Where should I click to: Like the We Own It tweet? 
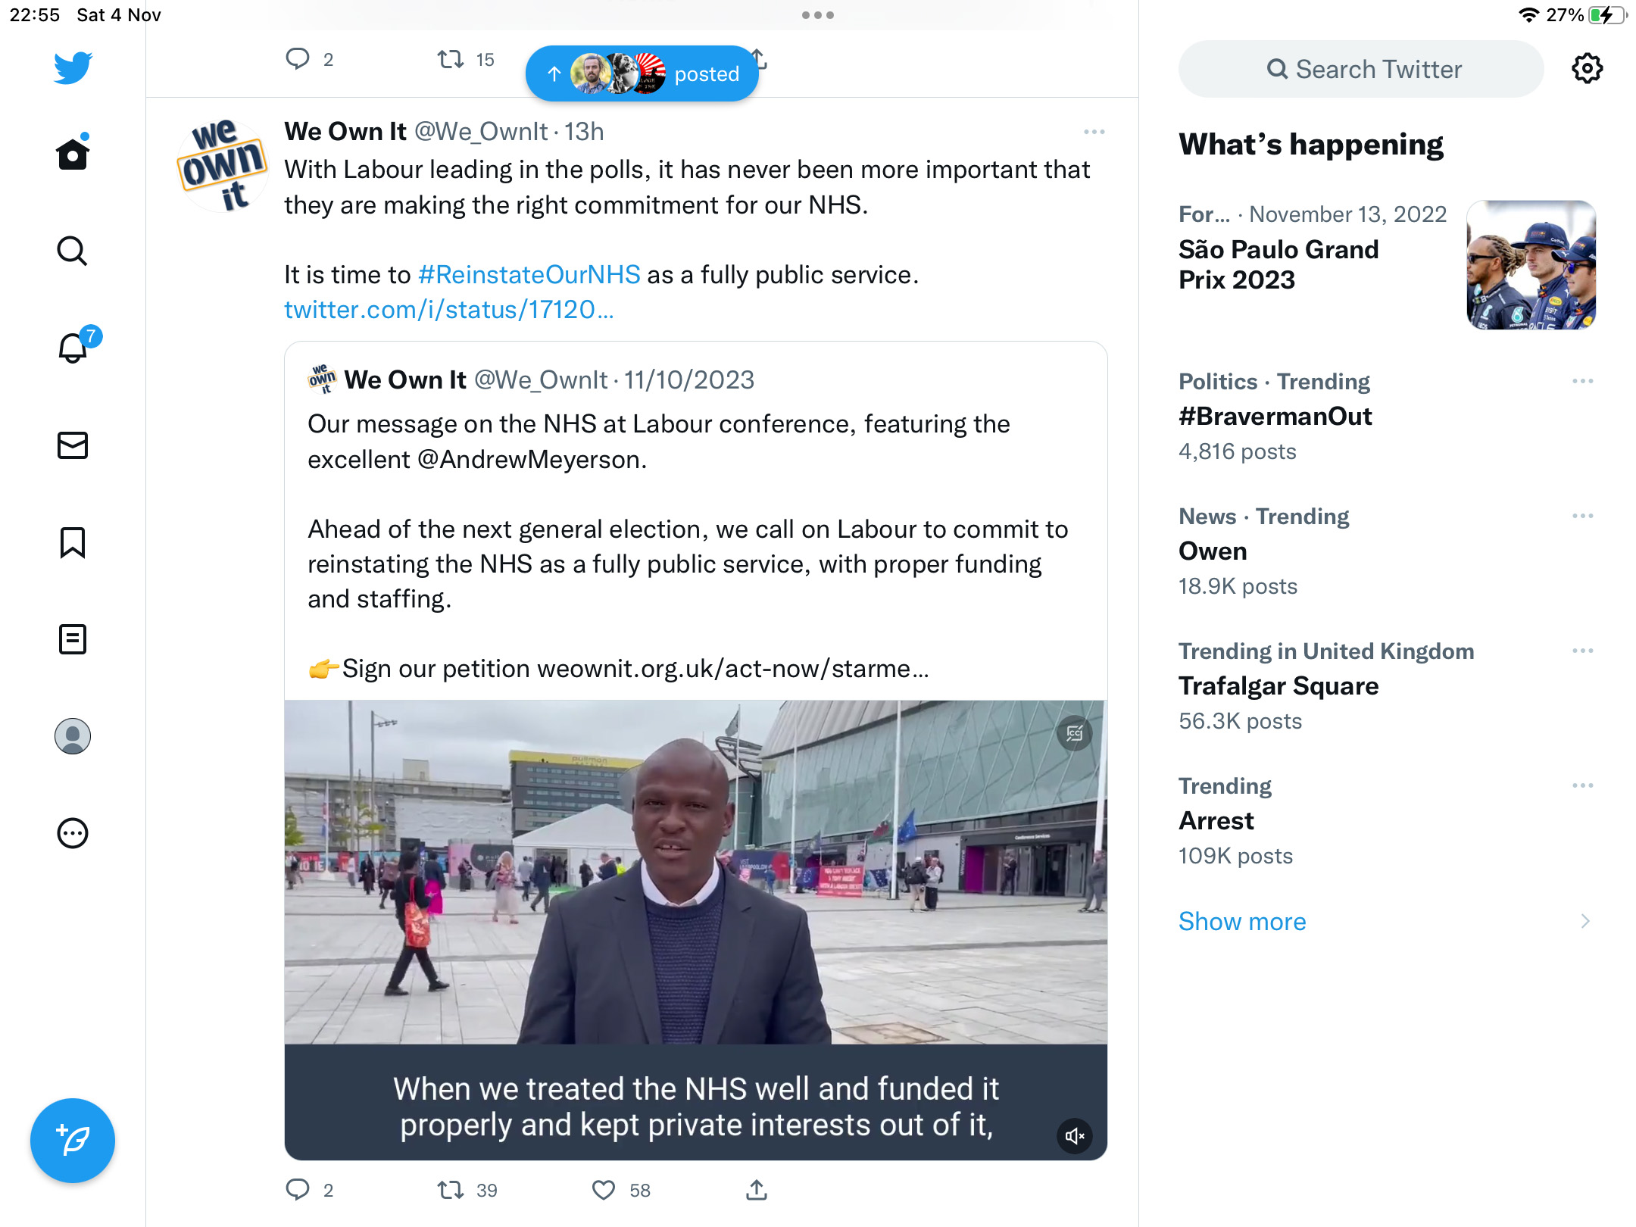coord(604,1190)
